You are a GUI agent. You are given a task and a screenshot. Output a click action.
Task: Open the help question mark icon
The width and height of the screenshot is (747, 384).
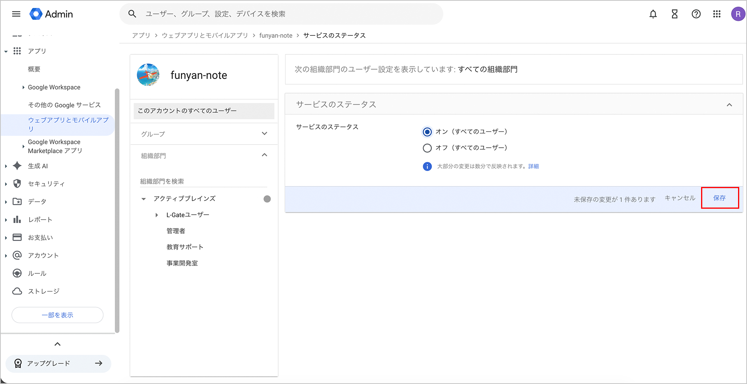coord(696,14)
